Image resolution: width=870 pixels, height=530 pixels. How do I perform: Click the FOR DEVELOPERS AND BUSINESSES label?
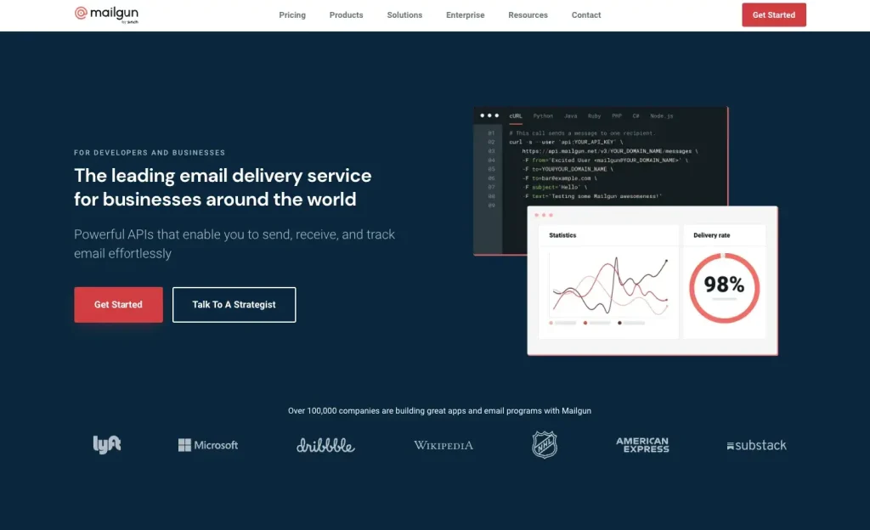click(x=150, y=152)
